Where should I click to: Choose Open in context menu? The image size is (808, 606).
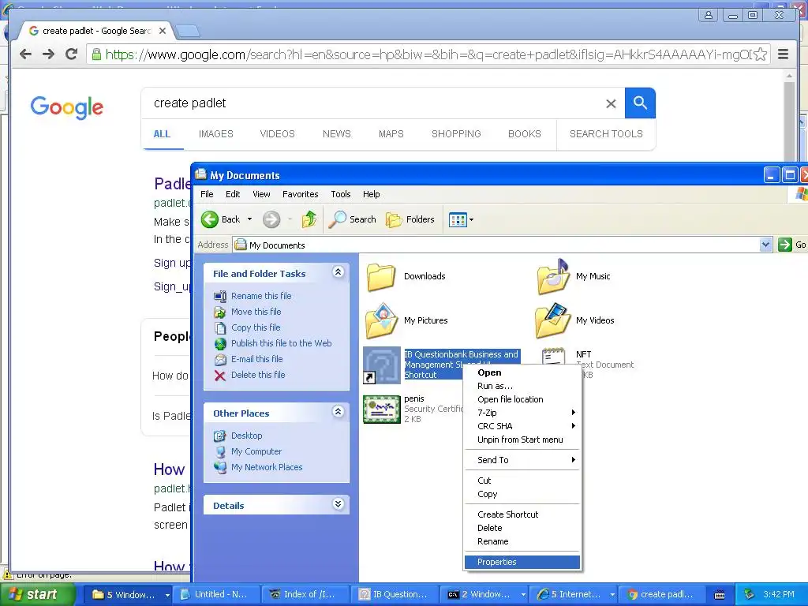522,372
